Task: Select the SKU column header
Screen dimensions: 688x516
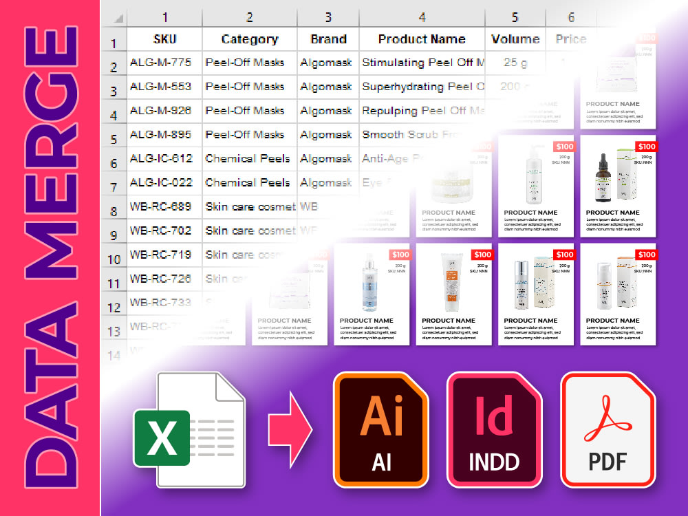Action: (x=163, y=39)
